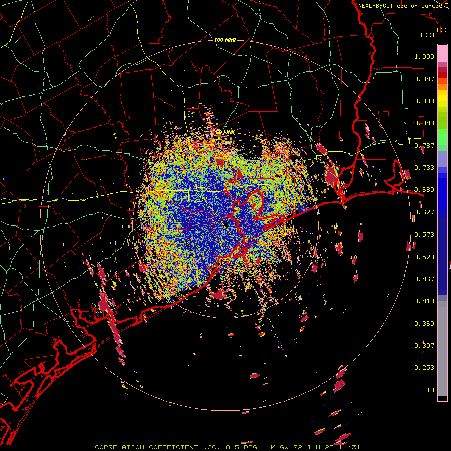Click the 0.680 scale value
Image resolution: width=451 pixels, height=451 pixels.
tap(424, 190)
